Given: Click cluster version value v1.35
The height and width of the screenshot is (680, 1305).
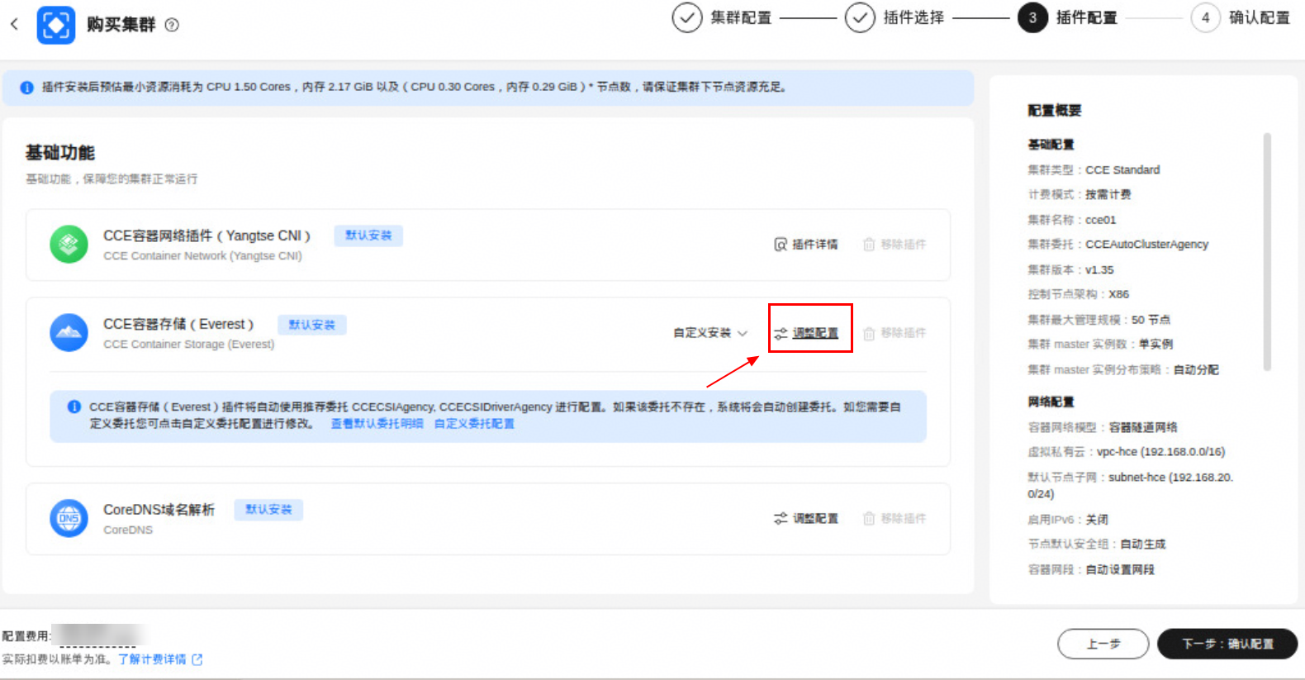Looking at the screenshot, I should [1099, 270].
